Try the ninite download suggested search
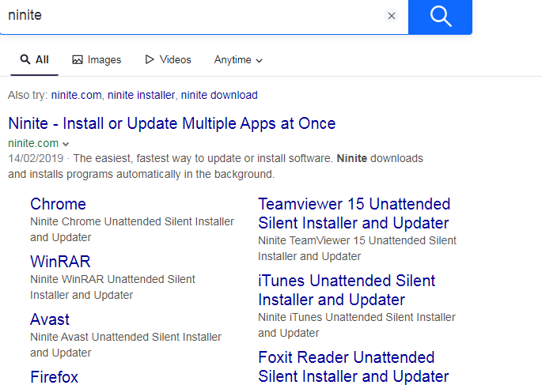The height and width of the screenshot is (385, 542). tap(219, 95)
